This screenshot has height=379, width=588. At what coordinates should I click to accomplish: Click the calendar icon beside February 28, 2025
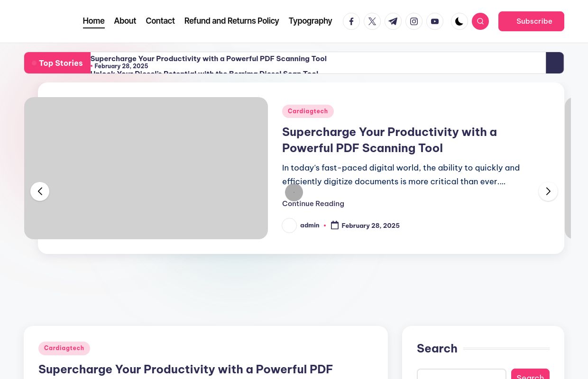tap(335, 226)
